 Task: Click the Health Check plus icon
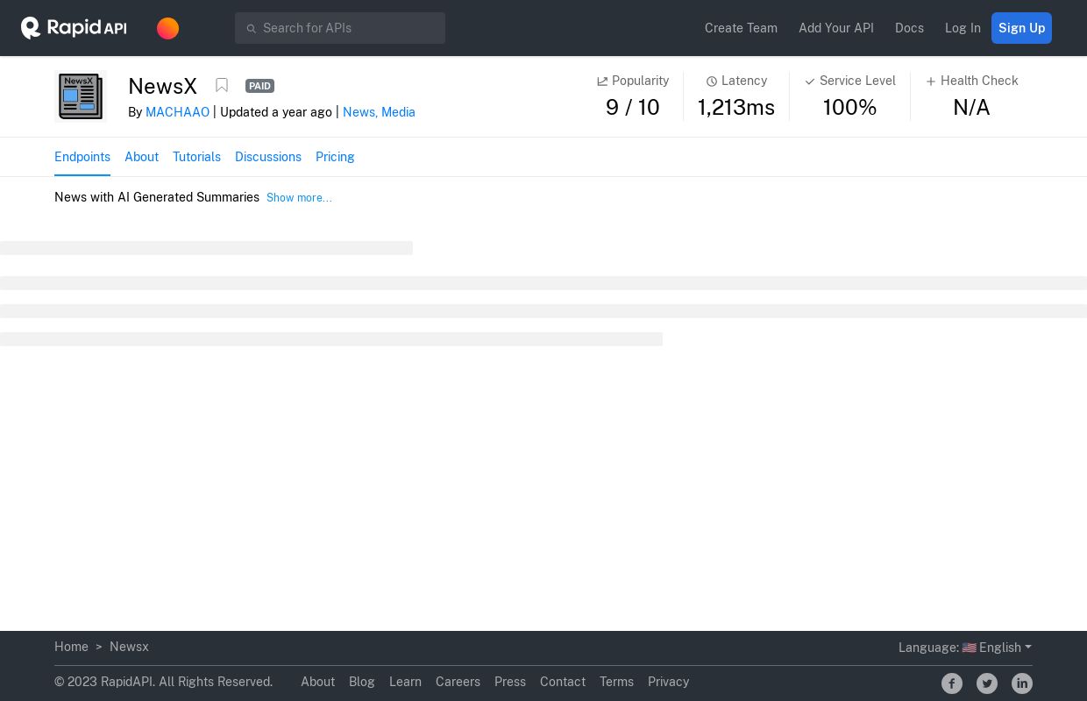tap(931, 81)
